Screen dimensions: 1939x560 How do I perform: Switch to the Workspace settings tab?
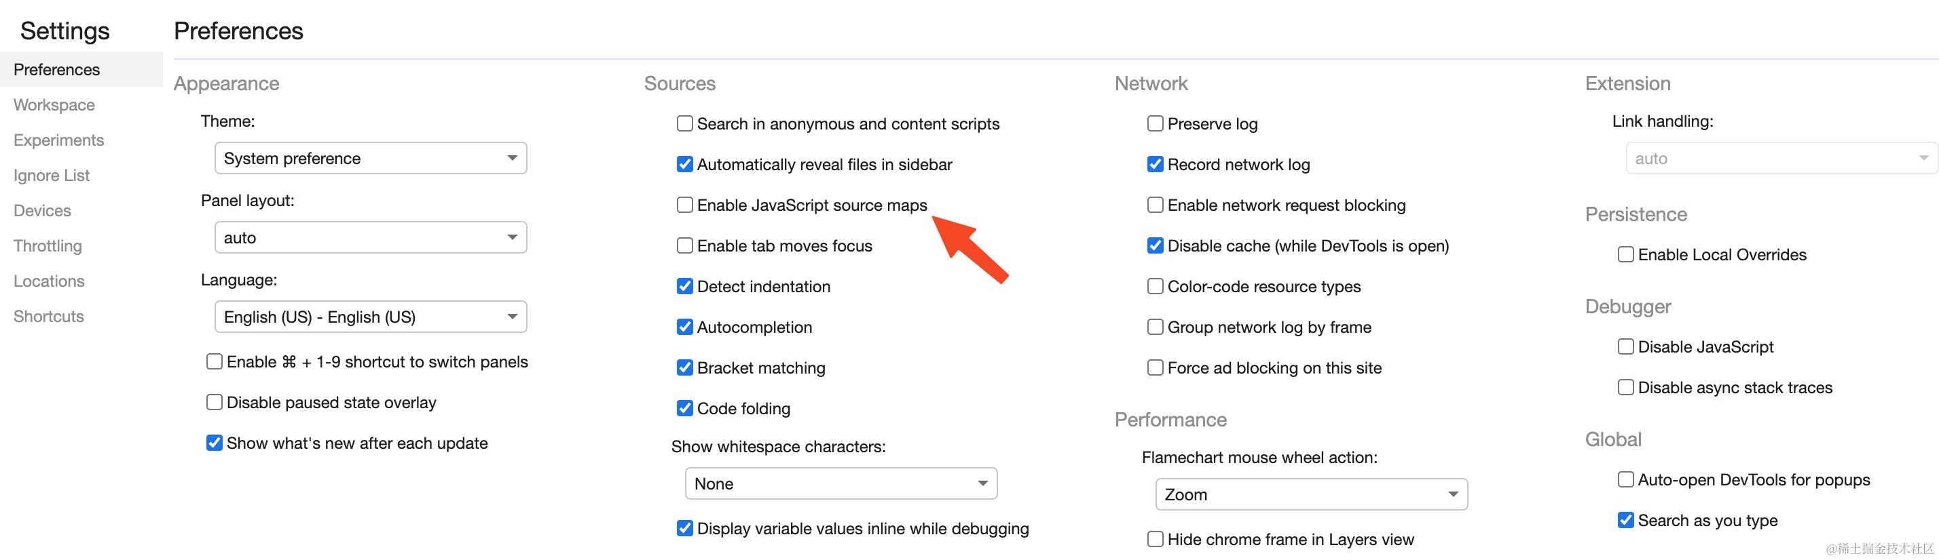54,105
